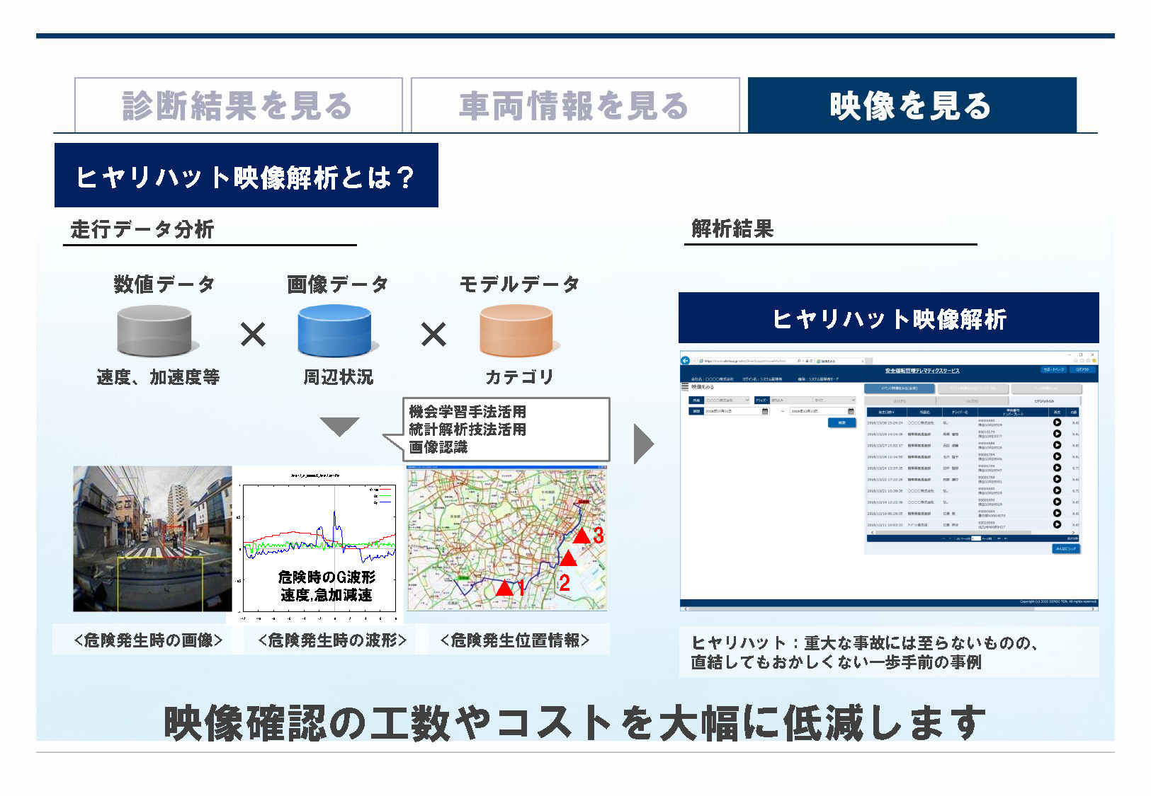Open the start date calendar picker

click(765, 411)
